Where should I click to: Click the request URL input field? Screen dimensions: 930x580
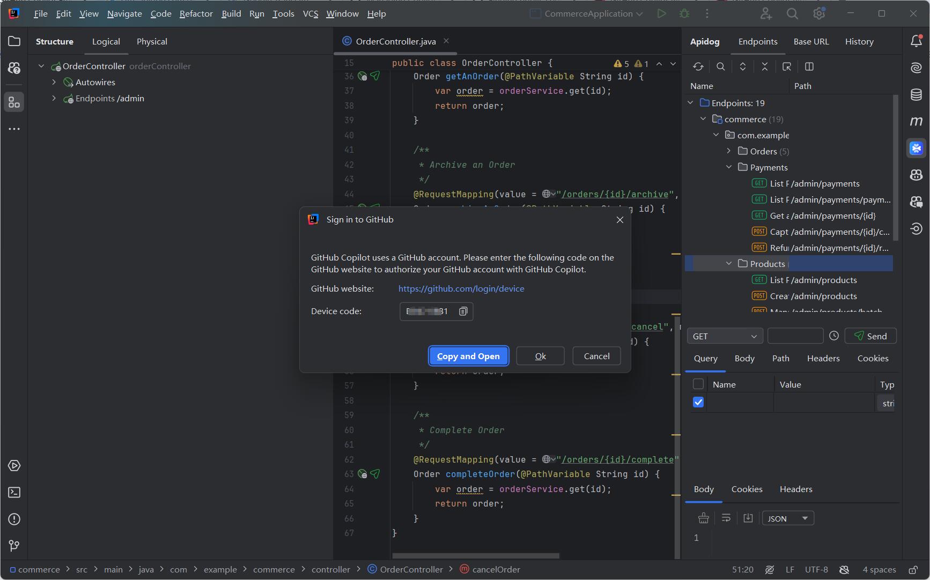tap(795, 336)
